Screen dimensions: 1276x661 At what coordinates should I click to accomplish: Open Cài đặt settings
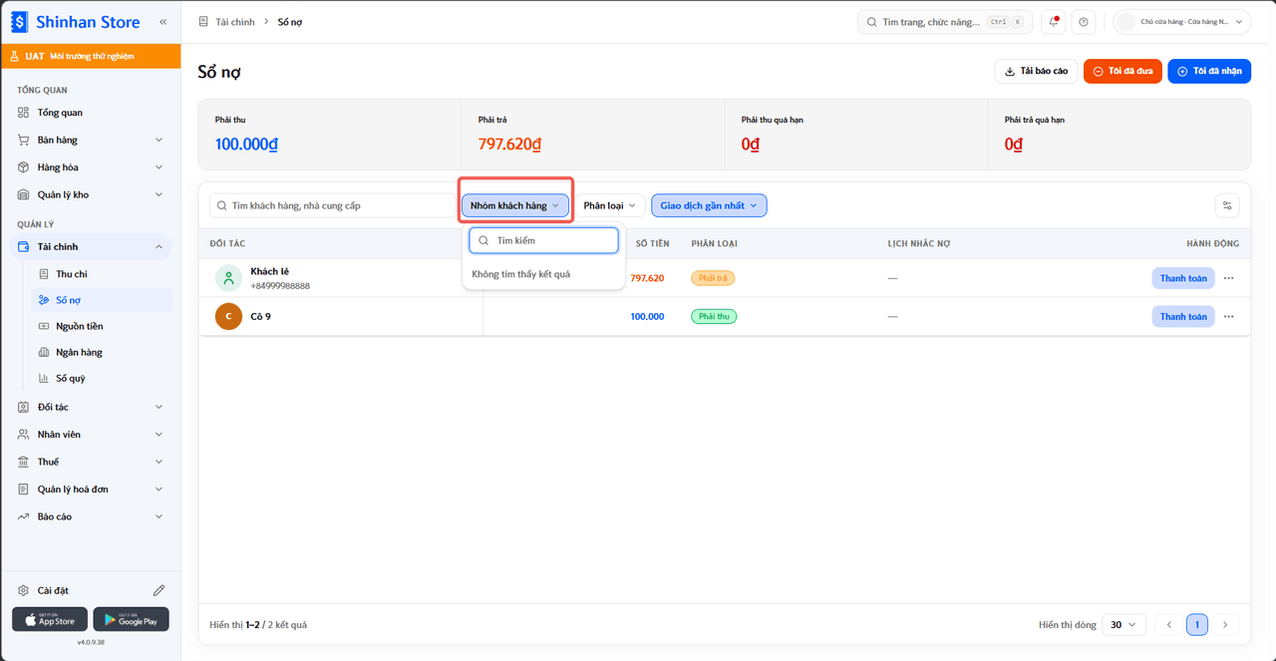click(x=53, y=590)
